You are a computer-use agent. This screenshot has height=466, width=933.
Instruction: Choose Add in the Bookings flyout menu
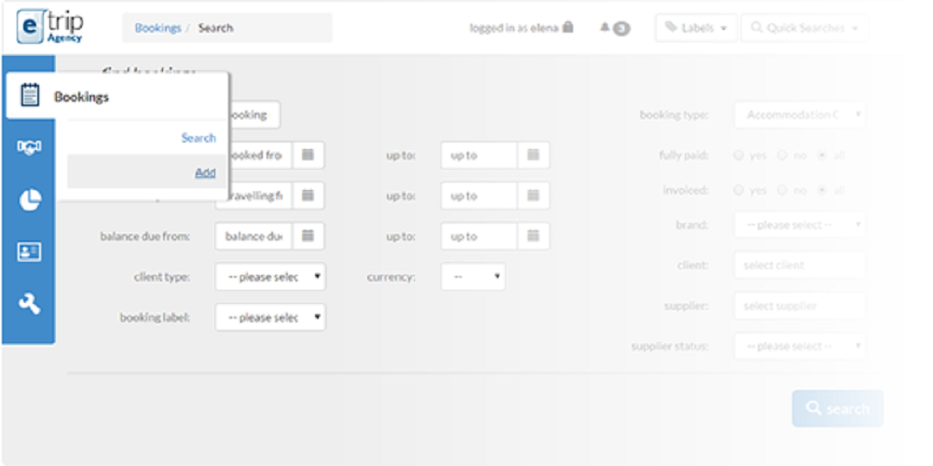pos(205,172)
